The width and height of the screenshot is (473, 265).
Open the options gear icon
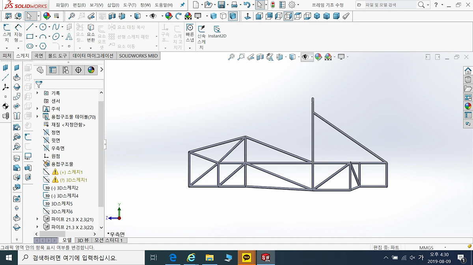tap(292, 5)
